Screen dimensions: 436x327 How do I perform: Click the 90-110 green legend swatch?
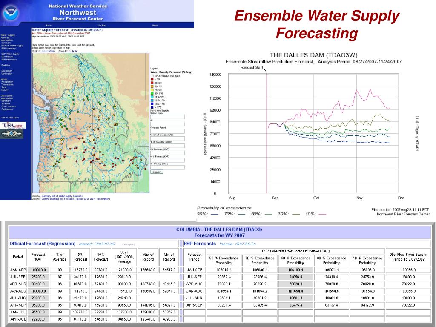[x=152, y=93]
